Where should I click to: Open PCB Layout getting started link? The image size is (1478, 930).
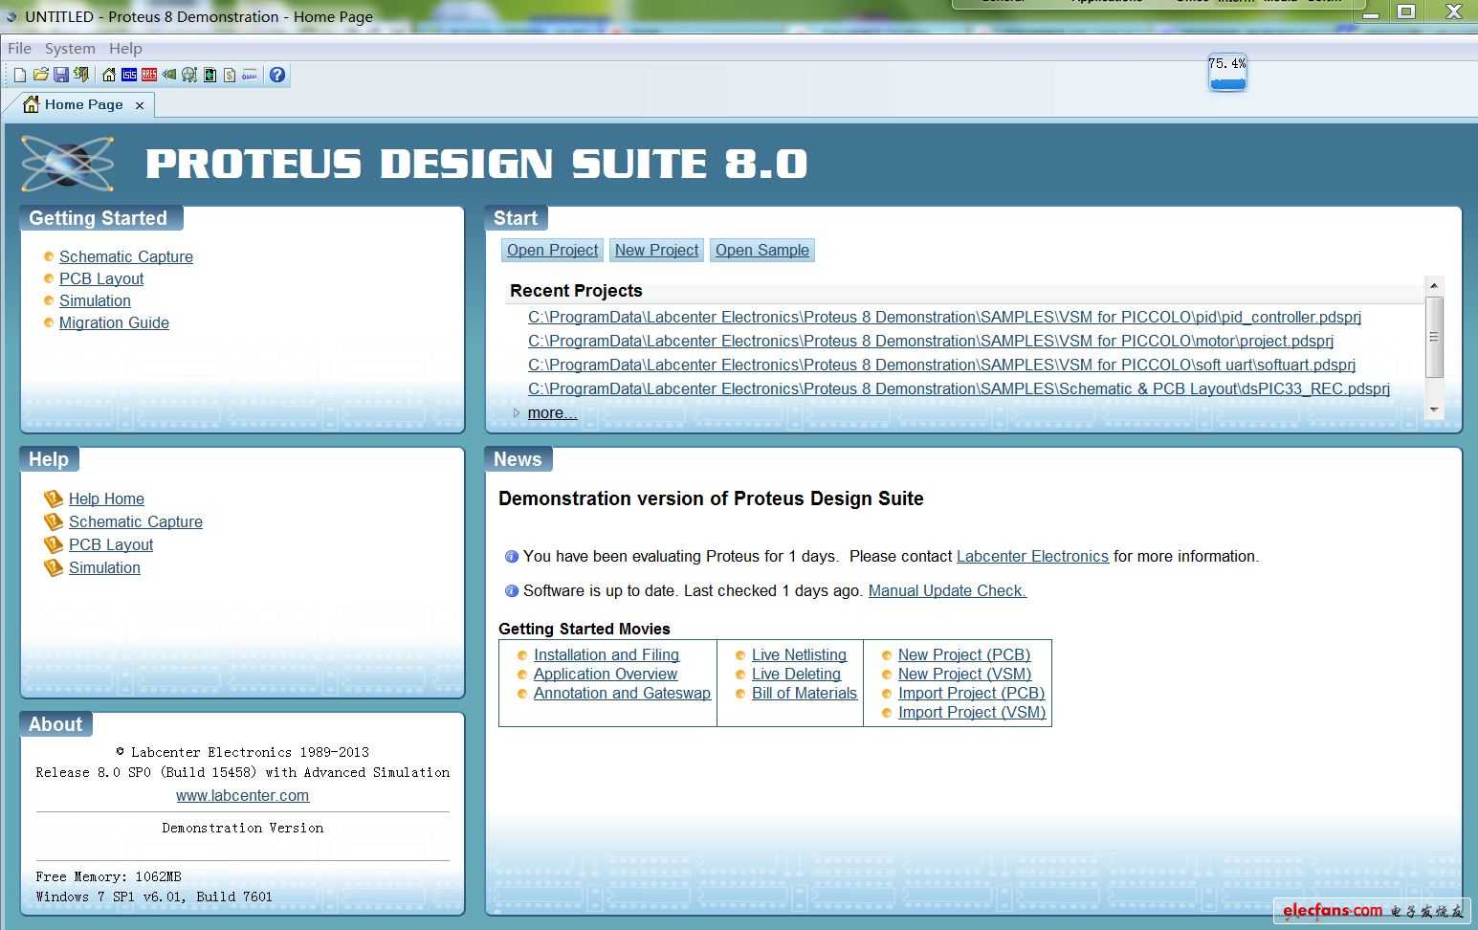coord(101,278)
